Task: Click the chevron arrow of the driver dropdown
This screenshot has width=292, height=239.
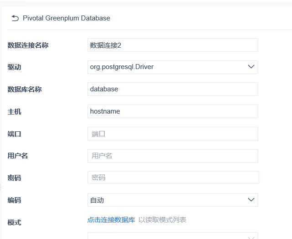Action: 251,67
